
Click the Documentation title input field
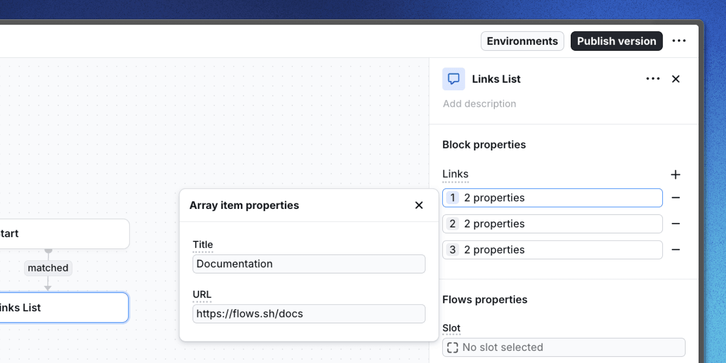(309, 264)
